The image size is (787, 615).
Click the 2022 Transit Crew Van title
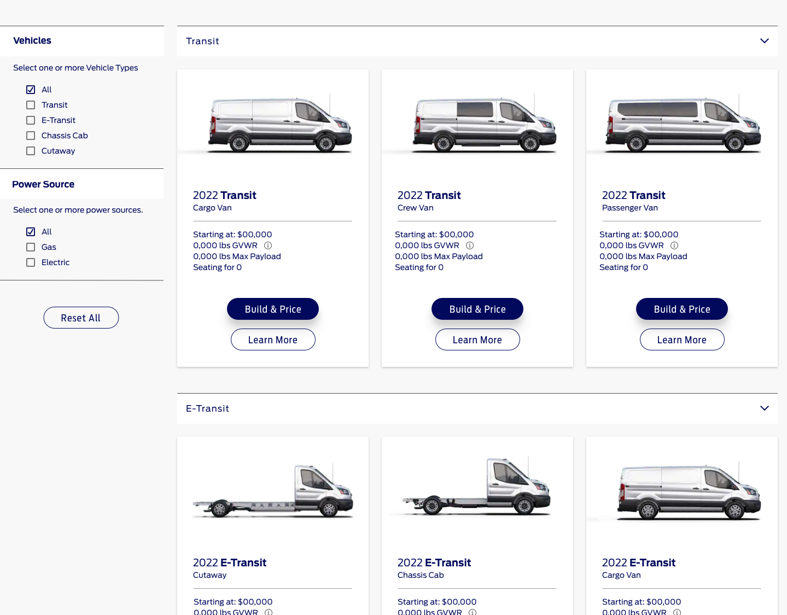coord(429,195)
